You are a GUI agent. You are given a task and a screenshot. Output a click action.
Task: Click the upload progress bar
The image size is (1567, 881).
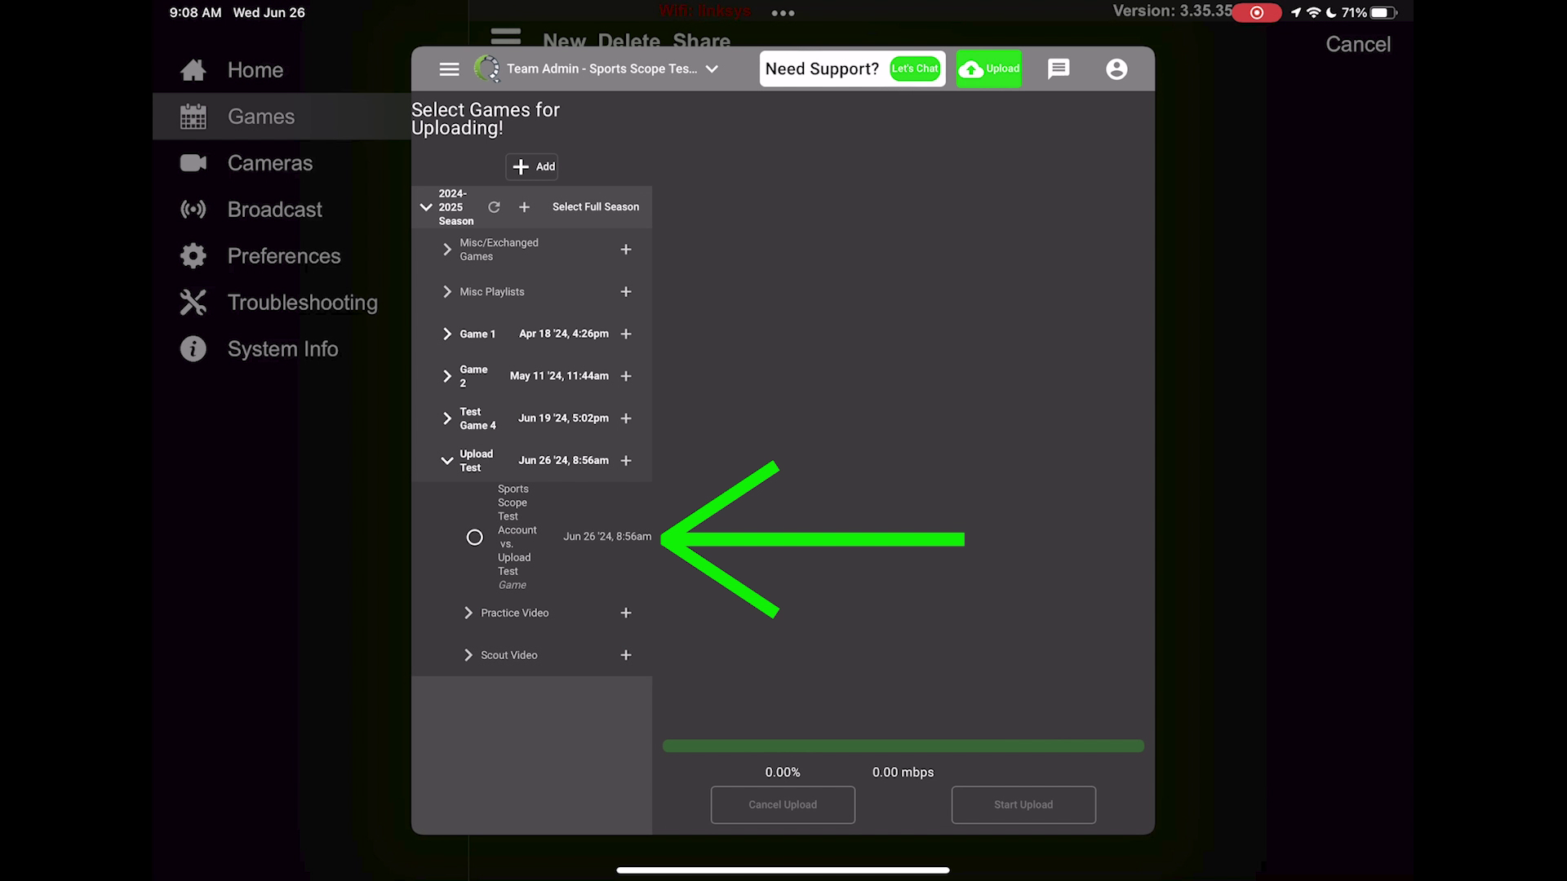903,746
